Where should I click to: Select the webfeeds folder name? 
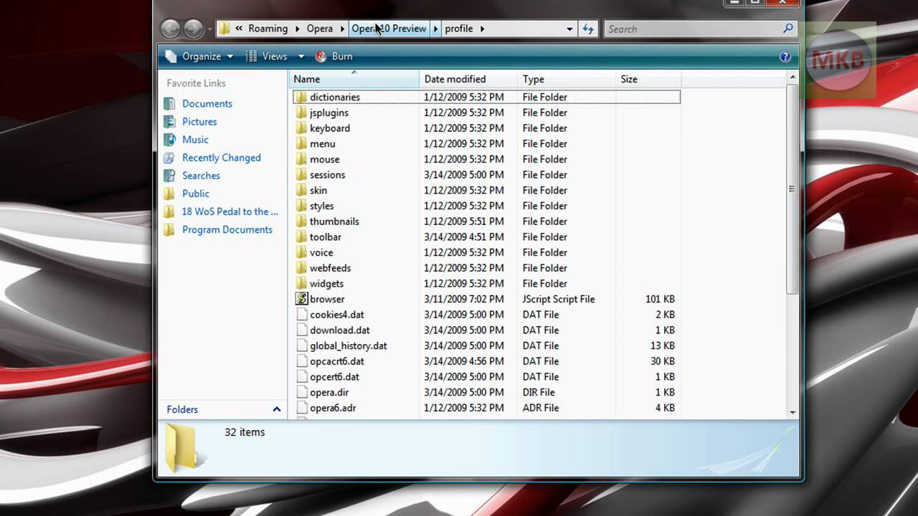pyautogui.click(x=331, y=268)
